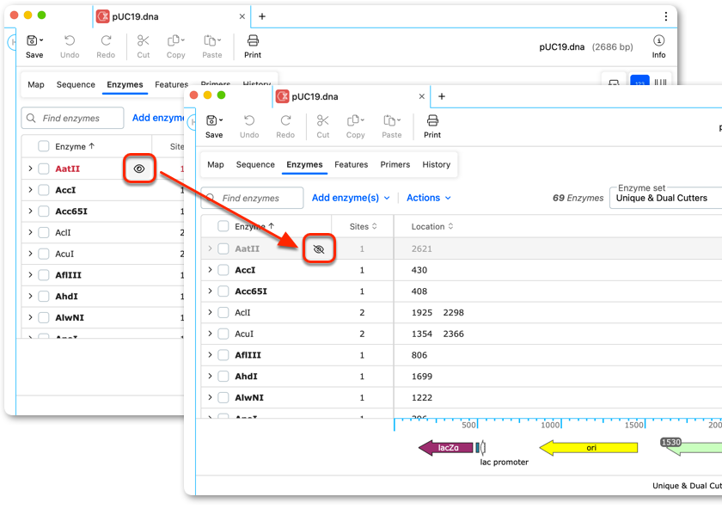This screenshot has width=722, height=509.
Task: Check AatII checkbox in front window
Action: [223, 248]
